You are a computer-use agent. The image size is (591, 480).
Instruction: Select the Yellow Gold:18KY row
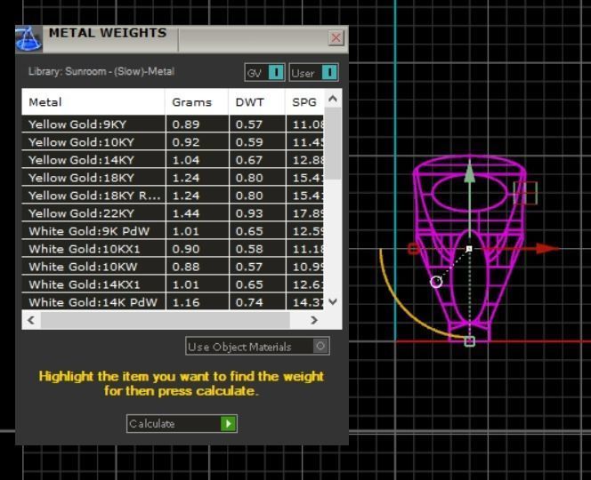pyautogui.click(x=173, y=177)
